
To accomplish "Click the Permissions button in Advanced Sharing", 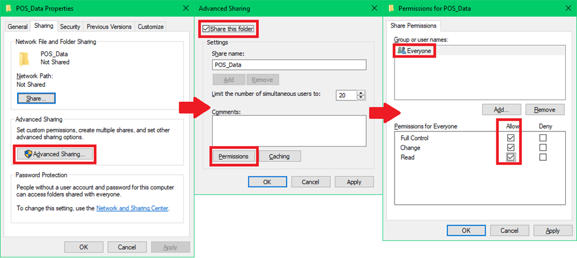I will pyautogui.click(x=233, y=156).
